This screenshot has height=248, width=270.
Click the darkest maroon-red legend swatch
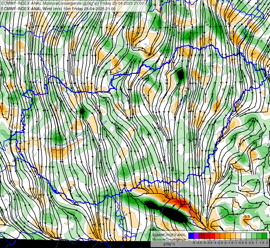(202, 236)
